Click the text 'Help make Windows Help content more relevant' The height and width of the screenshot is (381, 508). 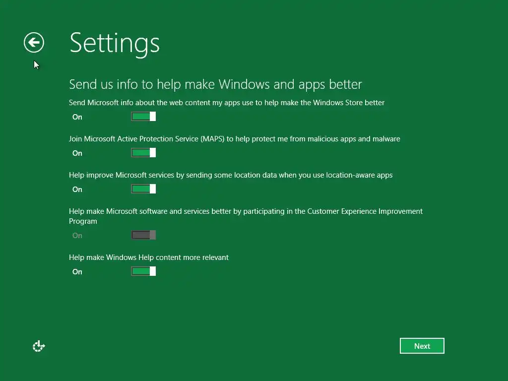pos(149,257)
